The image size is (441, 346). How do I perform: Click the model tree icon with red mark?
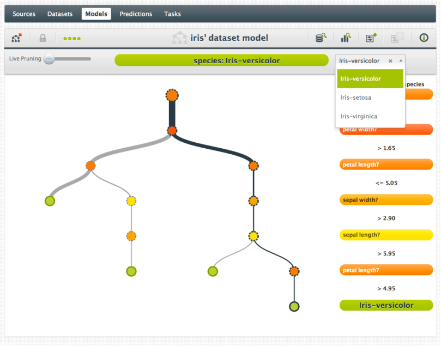pyautogui.click(x=17, y=38)
